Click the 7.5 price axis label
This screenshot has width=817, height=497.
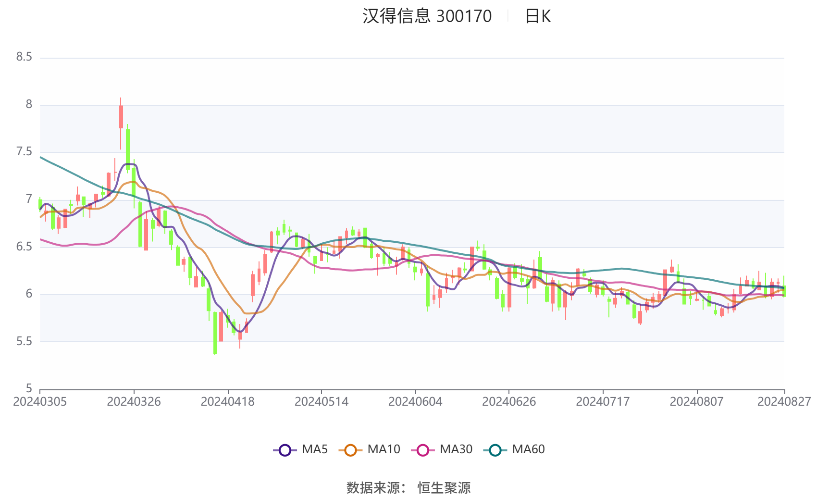click(24, 152)
